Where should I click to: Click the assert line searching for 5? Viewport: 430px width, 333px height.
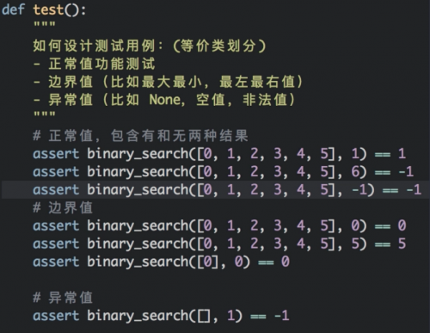pyautogui.click(x=219, y=244)
